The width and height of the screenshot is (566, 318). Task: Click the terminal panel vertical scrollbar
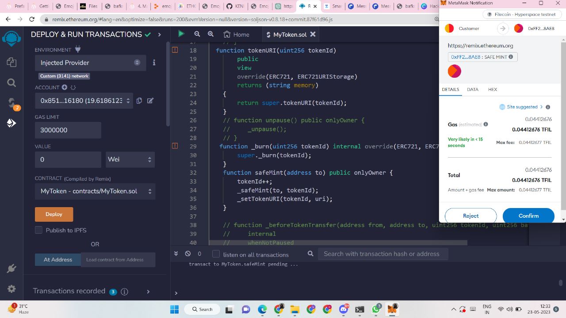point(561,283)
